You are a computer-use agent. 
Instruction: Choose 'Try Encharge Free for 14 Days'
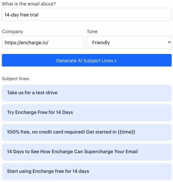pyautogui.click(x=86, y=113)
